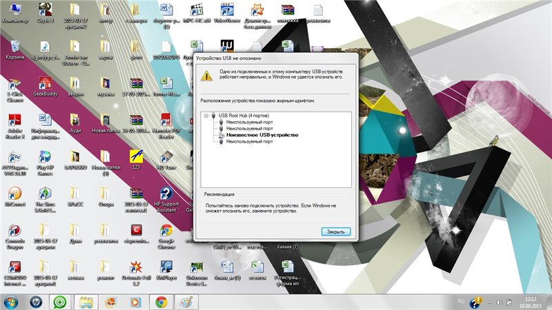This screenshot has height=310, width=552.
Task: Open Google Chrome from the taskbar
Action: 161,302
